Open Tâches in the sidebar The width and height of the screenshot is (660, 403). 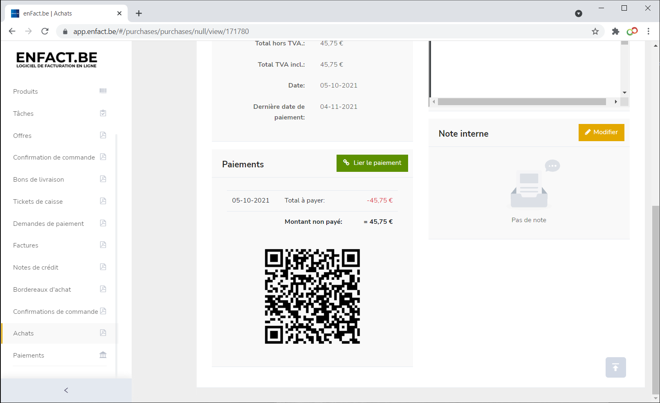click(x=23, y=114)
